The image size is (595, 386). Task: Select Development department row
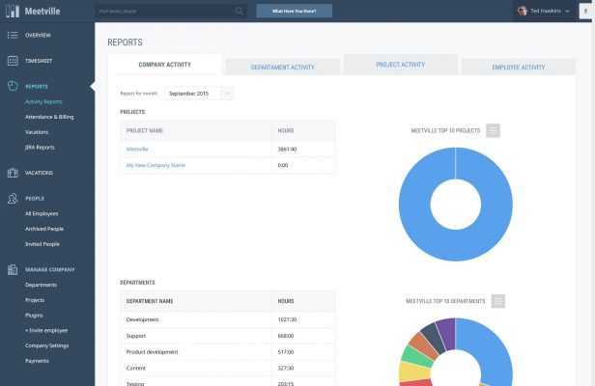point(228,319)
